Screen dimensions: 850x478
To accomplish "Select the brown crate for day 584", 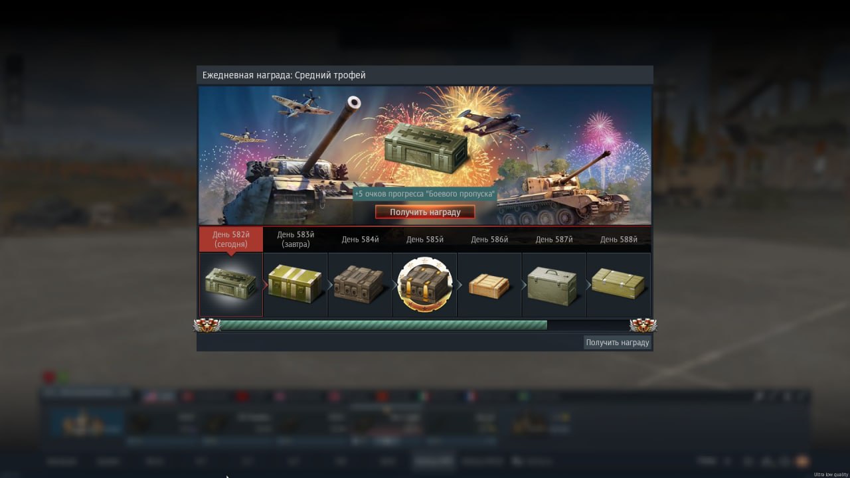I will point(360,284).
